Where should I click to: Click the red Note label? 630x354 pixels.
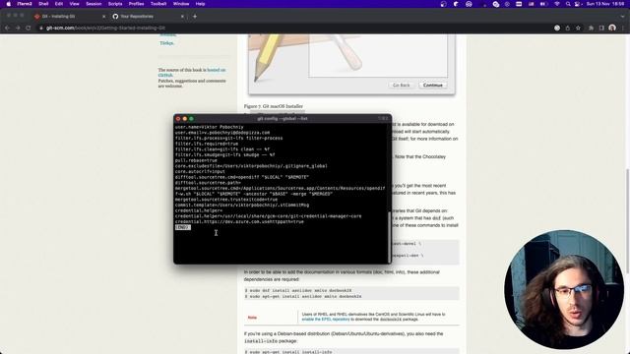(252, 318)
